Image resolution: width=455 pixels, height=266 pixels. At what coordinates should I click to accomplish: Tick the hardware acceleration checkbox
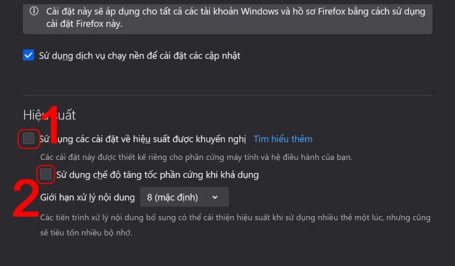(x=45, y=175)
